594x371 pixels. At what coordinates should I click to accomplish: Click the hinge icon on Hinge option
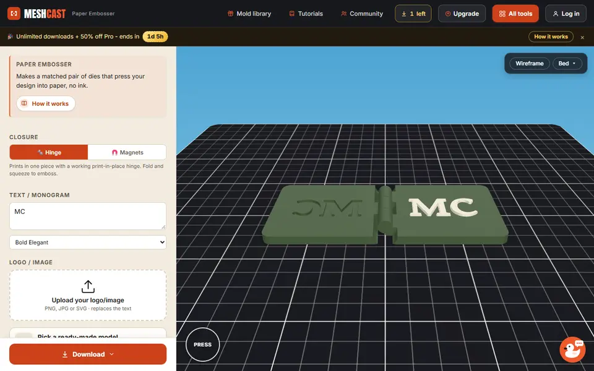click(x=40, y=152)
